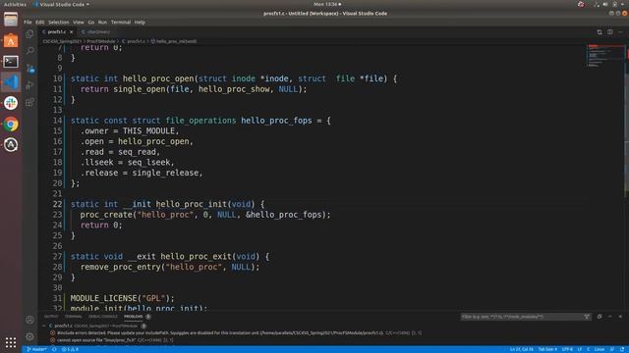Open Software Updater from the dock
The width and height of the screenshot is (629, 353).
pos(11,145)
